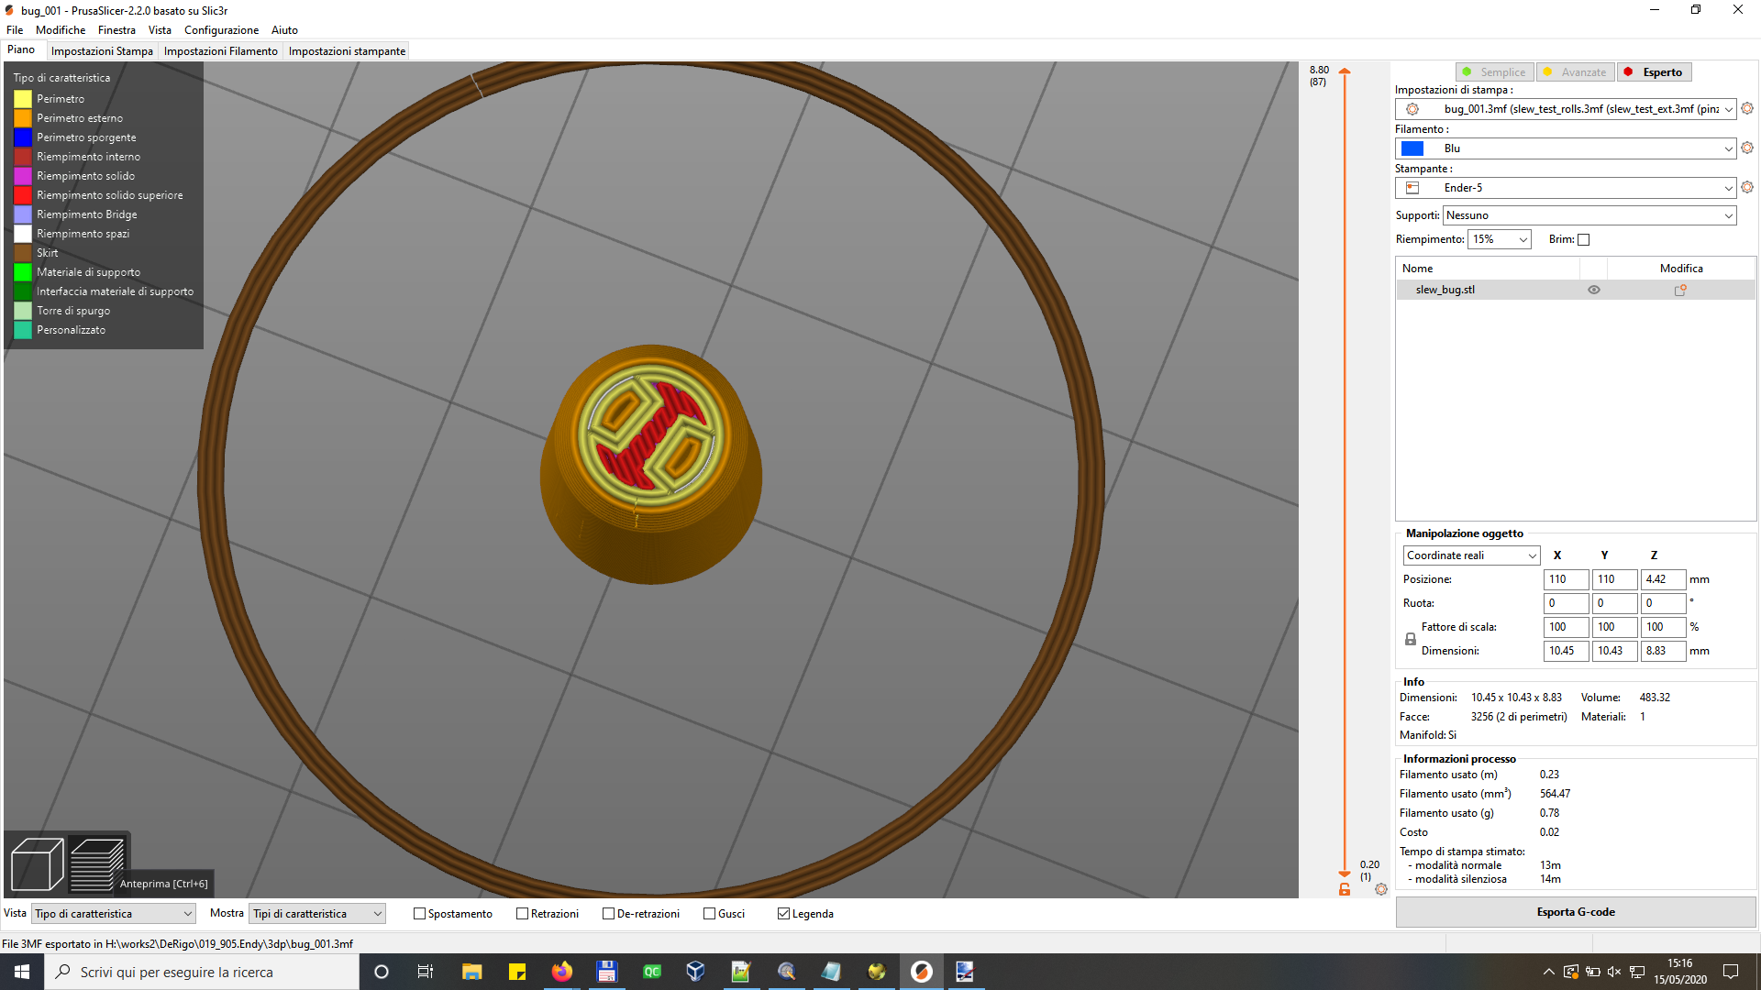Open Qt Creator from the taskbar
The width and height of the screenshot is (1761, 990).
point(651,972)
